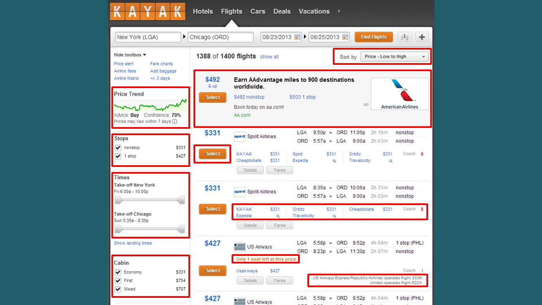
Task: Click the Add baggage link
Action: tap(163, 71)
